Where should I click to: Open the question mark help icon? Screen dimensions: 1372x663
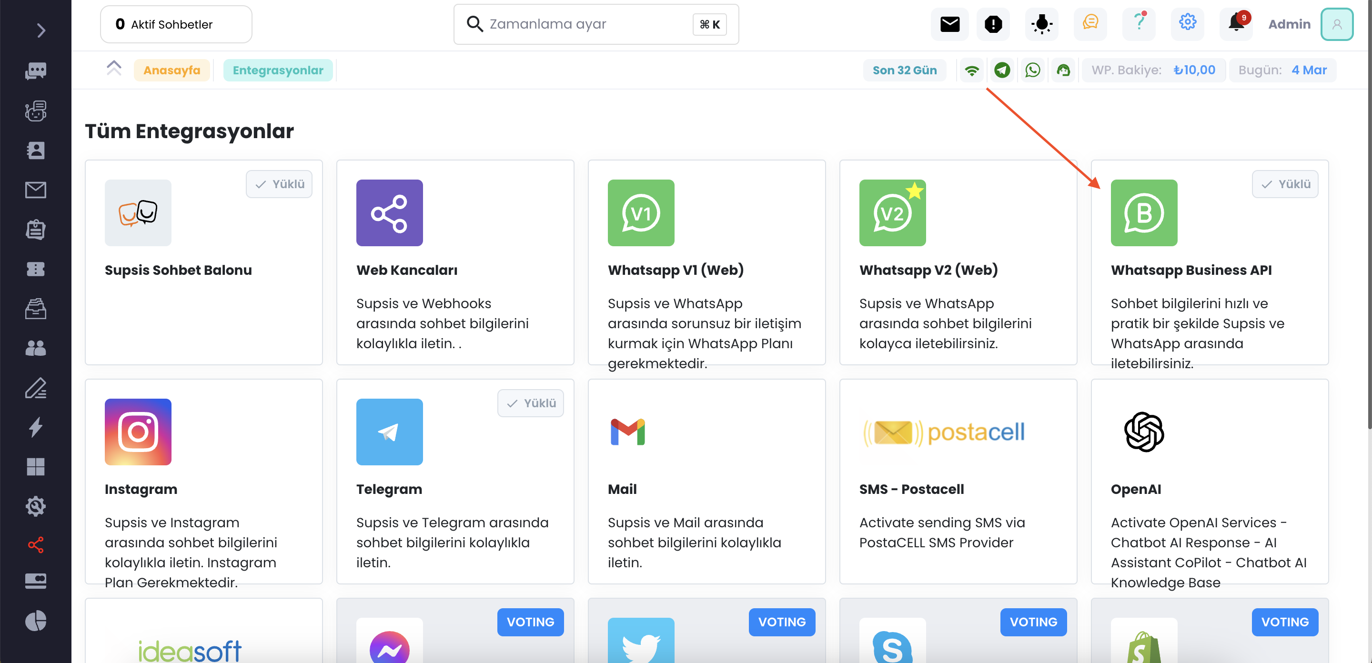point(1138,23)
